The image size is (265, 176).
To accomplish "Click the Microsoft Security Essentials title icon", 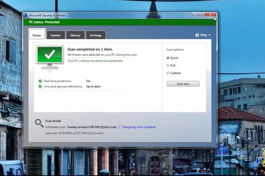I will pyautogui.click(x=26, y=15).
